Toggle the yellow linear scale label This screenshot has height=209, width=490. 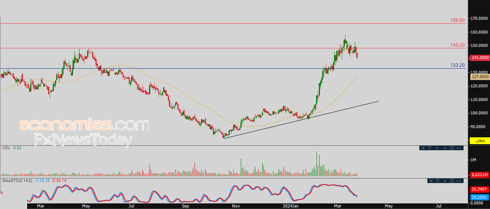[480, 140]
